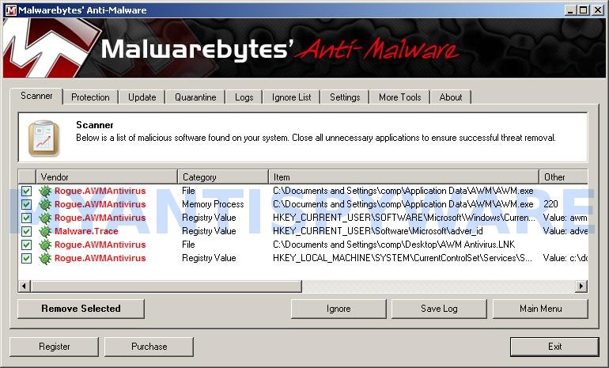
Task: Click the Register button
Action: point(54,347)
